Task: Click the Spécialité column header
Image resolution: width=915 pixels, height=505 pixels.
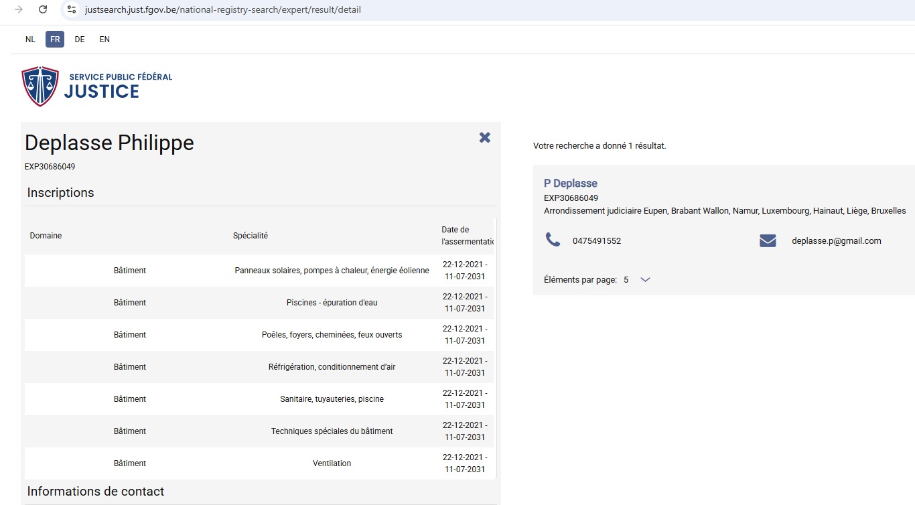Action: coord(250,236)
